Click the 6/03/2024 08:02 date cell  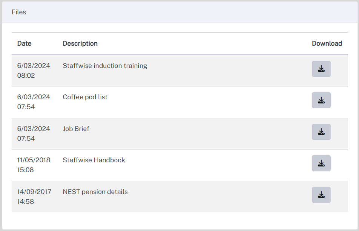click(34, 71)
